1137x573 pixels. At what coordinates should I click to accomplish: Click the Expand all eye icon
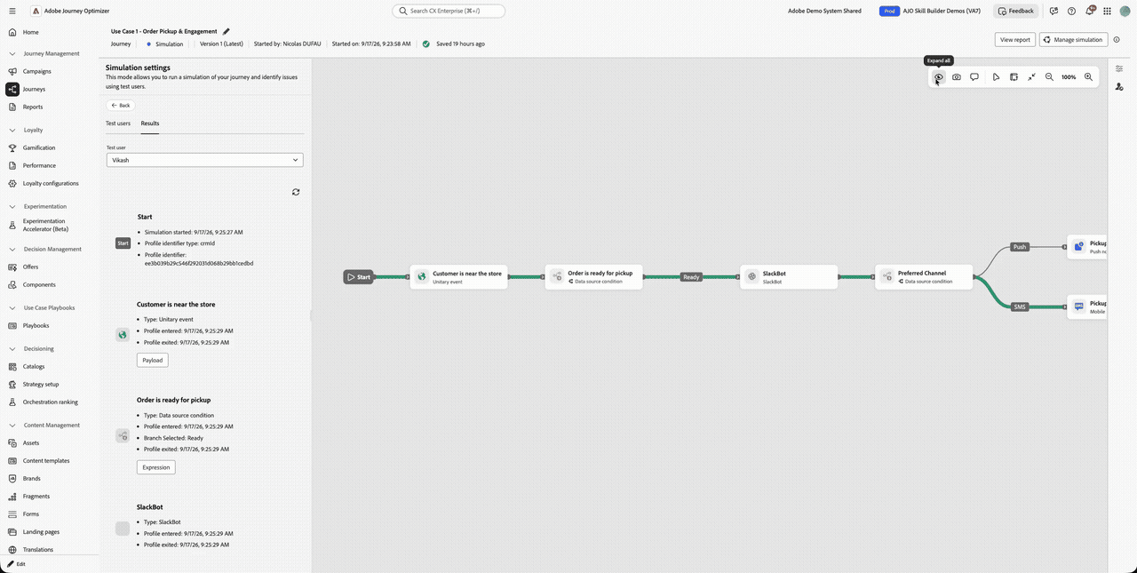pyautogui.click(x=938, y=77)
